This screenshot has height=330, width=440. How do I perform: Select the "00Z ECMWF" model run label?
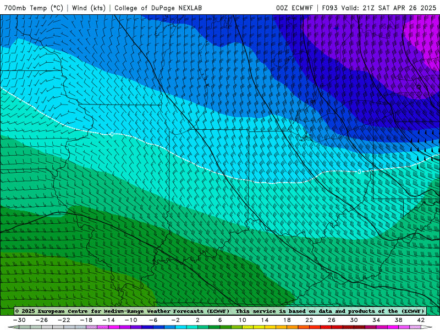294,8
